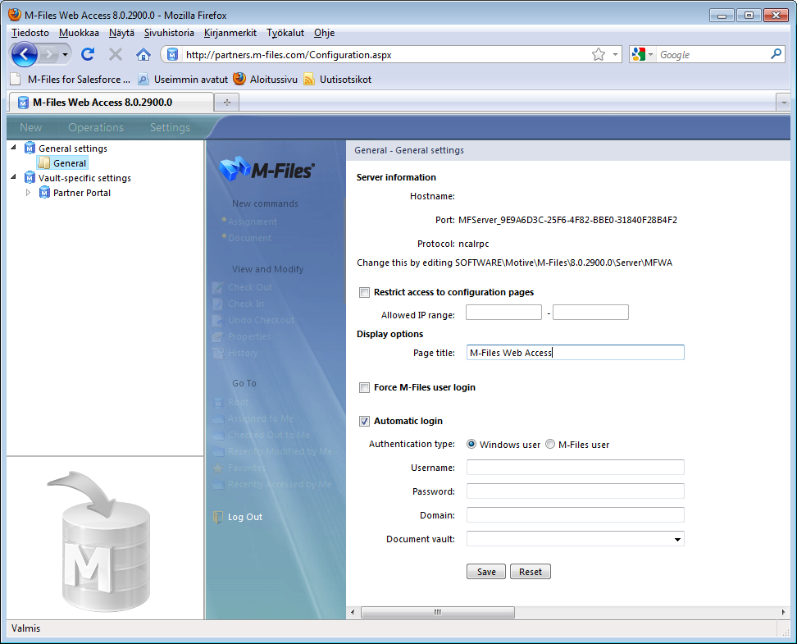797x644 pixels.
Task: Select Vault-specific settings in the tree
Action: tap(84, 178)
